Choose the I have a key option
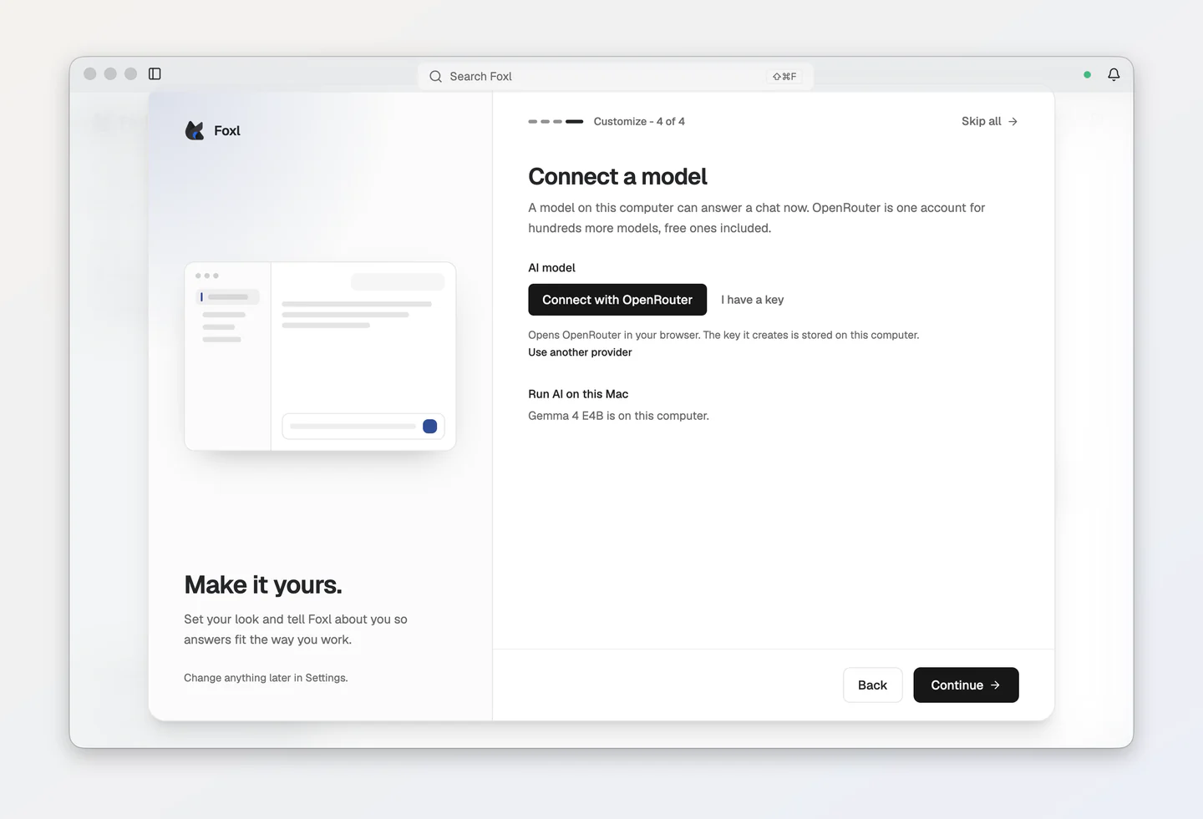1203x819 pixels. (x=752, y=300)
